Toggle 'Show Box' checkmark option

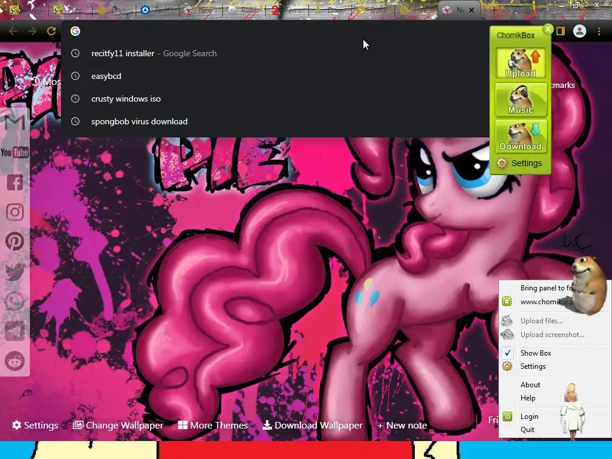pos(554,353)
